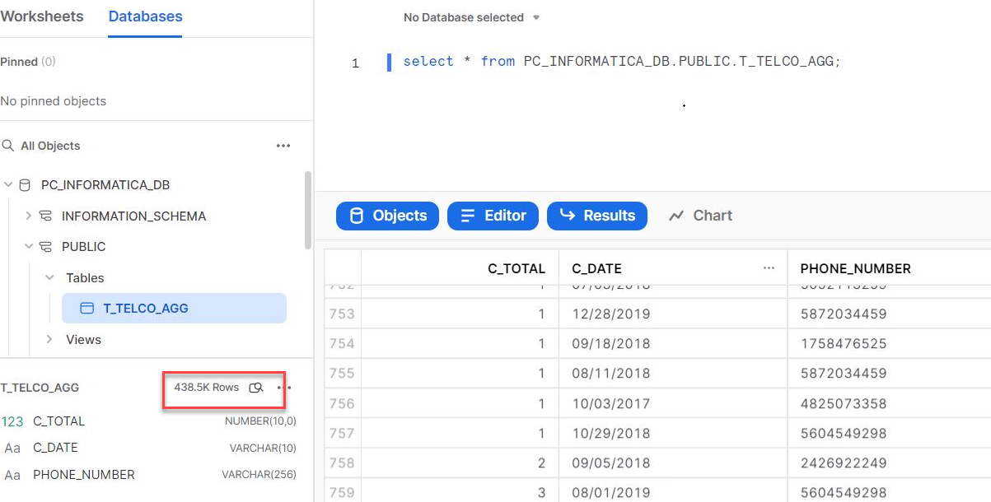
Task: Toggle the Results panel button
Action: tap(596, 216)
